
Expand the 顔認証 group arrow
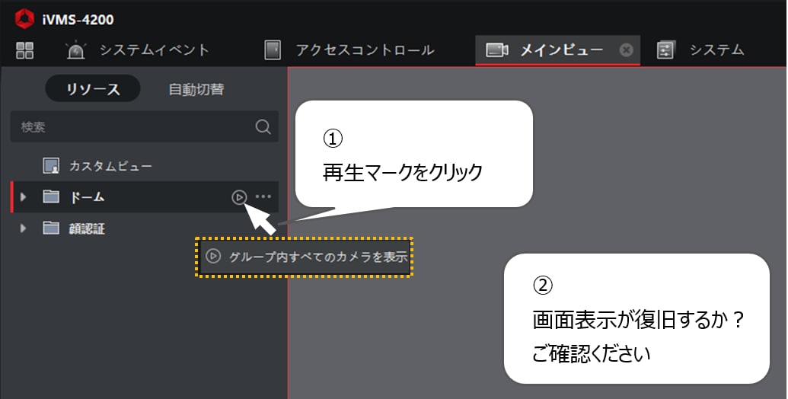point(23,228)
